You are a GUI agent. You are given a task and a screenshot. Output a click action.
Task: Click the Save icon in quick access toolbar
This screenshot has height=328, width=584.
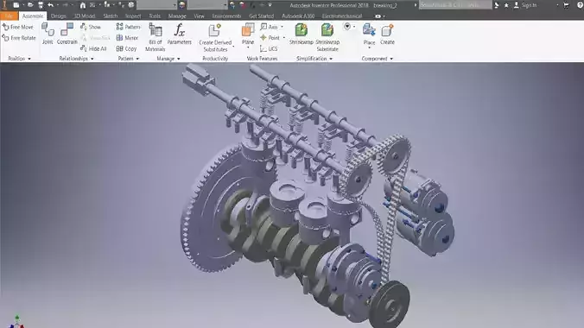pyautogui.click(x=41, y=5)
